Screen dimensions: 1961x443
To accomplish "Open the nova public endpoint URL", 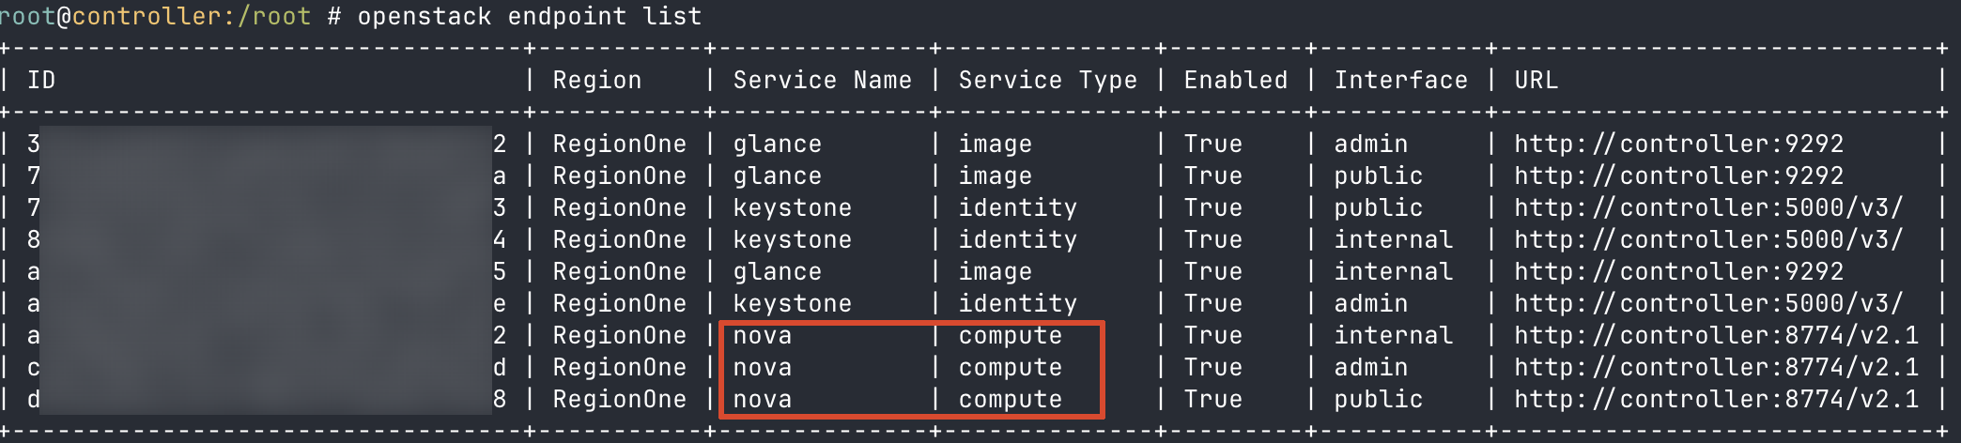I will tap(1716, 400).
